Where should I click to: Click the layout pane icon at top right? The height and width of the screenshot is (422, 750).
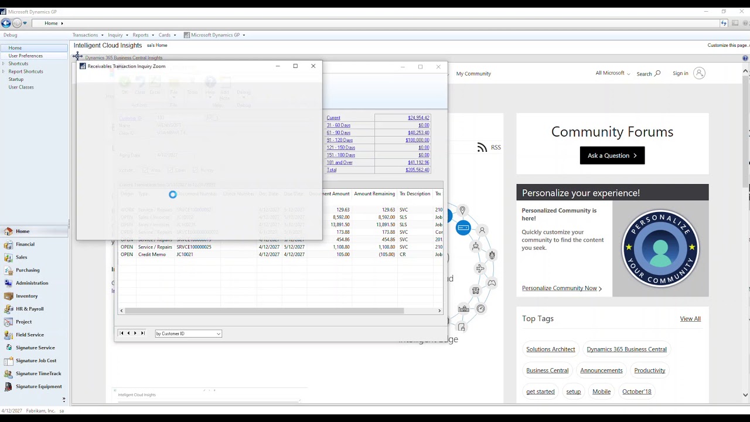735,23
